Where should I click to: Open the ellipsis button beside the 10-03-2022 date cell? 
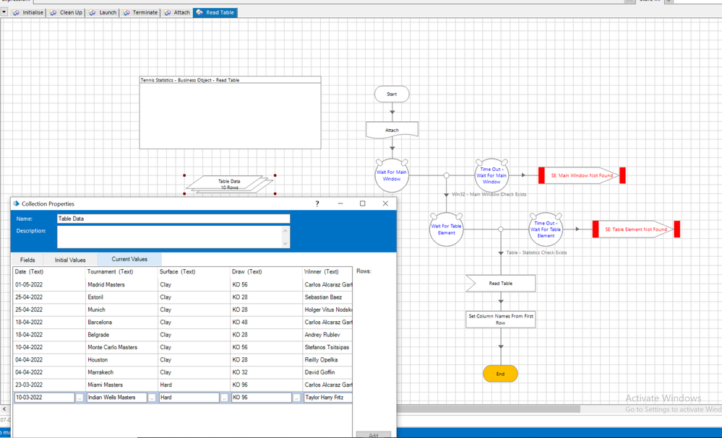[79, 398]
